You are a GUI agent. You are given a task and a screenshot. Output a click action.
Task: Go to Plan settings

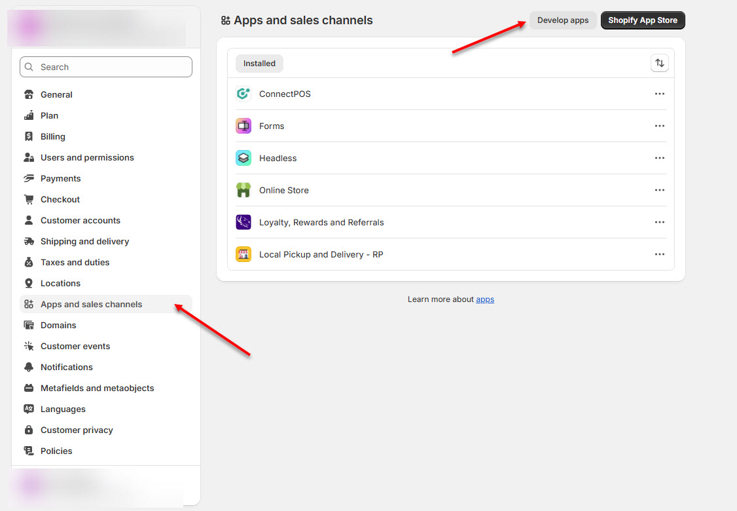[x=106, y=115]
